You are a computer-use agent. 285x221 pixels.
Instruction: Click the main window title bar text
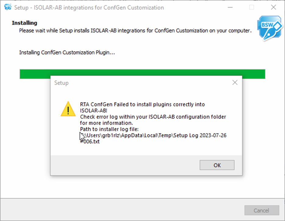click(89, 7)
